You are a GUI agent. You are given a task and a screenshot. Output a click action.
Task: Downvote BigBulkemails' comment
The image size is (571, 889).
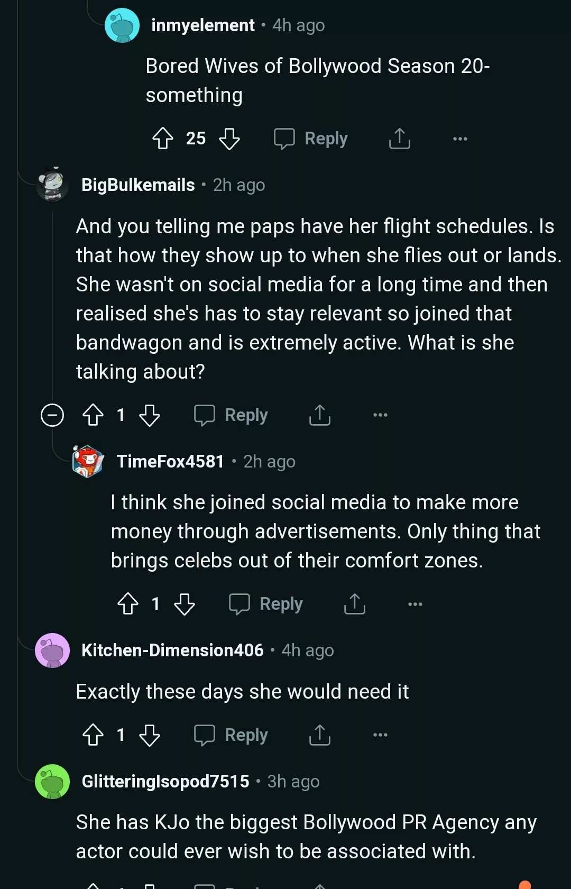pyautogui.click(x=151, y=415)
